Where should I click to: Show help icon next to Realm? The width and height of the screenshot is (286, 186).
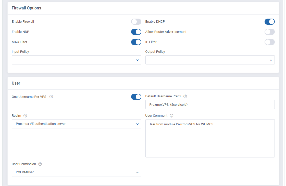click(x=25, y=116)
